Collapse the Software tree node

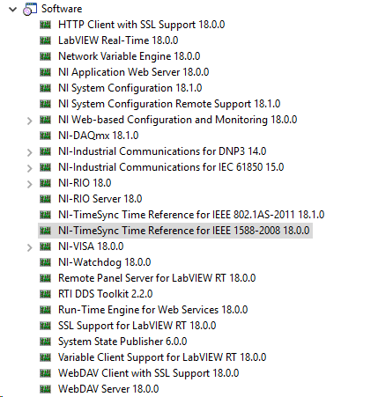point(12,10)
